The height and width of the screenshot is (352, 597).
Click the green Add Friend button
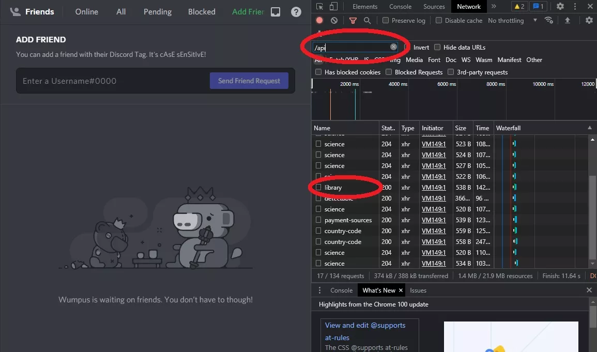pos(248,12)
